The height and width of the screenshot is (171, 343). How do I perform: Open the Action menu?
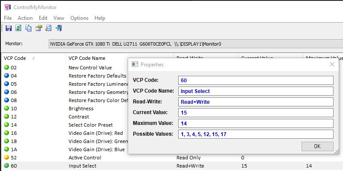coord(25,18)
